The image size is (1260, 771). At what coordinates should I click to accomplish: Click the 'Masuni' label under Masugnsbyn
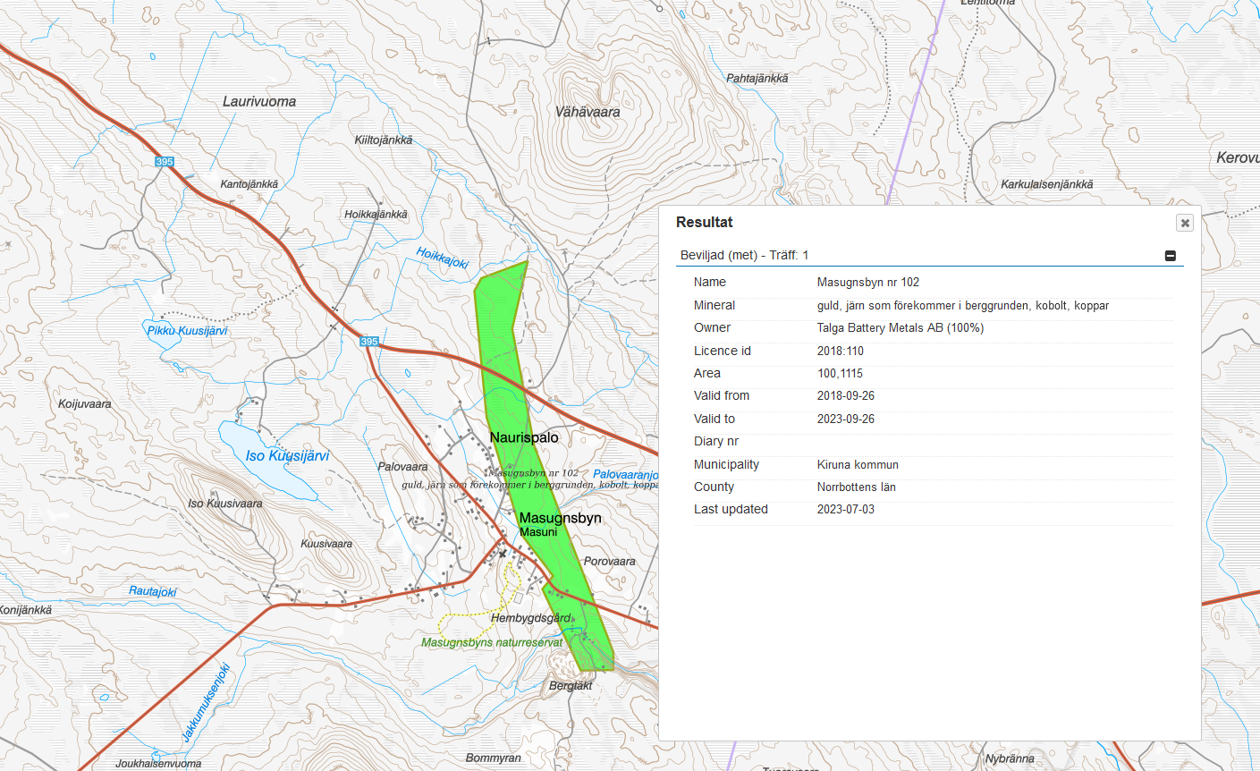(538, 532)
